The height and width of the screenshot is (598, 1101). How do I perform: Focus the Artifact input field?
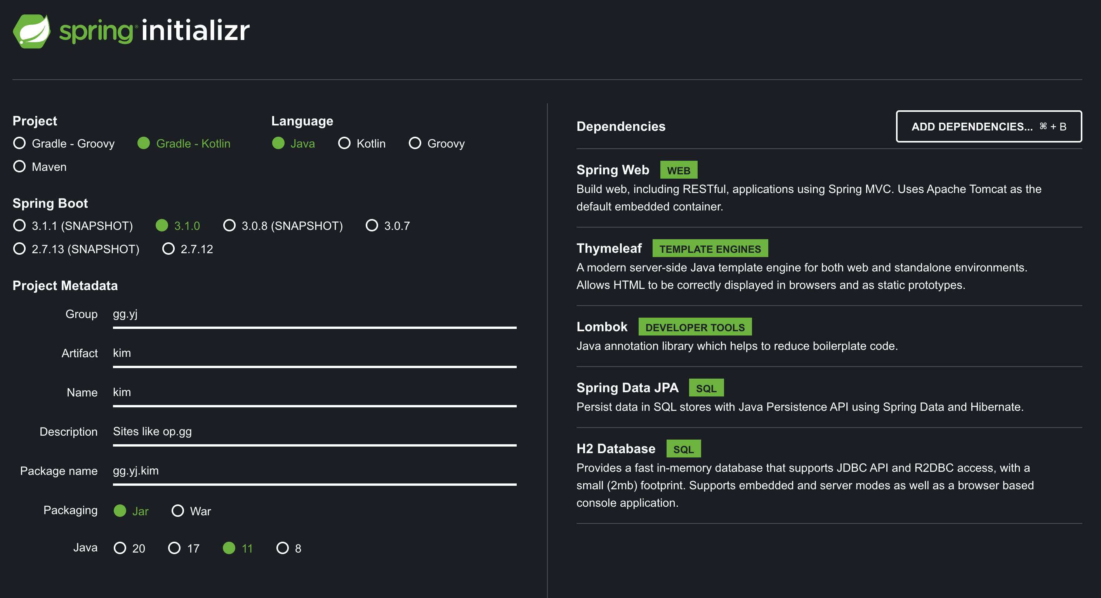(x=314, y=355)
